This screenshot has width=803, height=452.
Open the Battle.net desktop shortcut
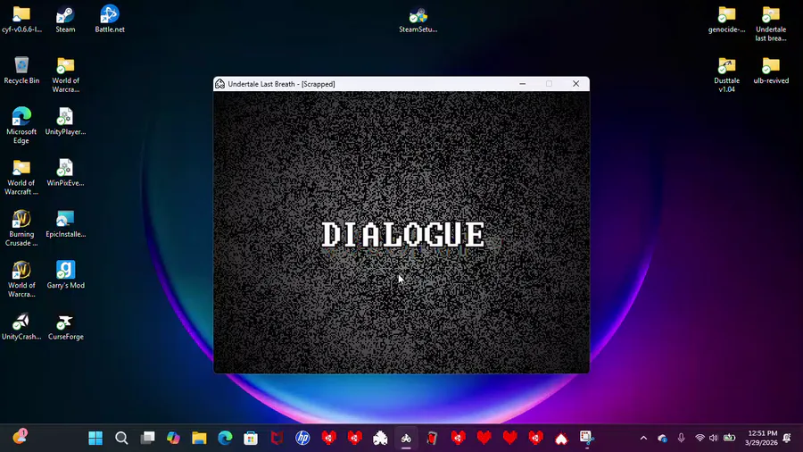point(110,20)
